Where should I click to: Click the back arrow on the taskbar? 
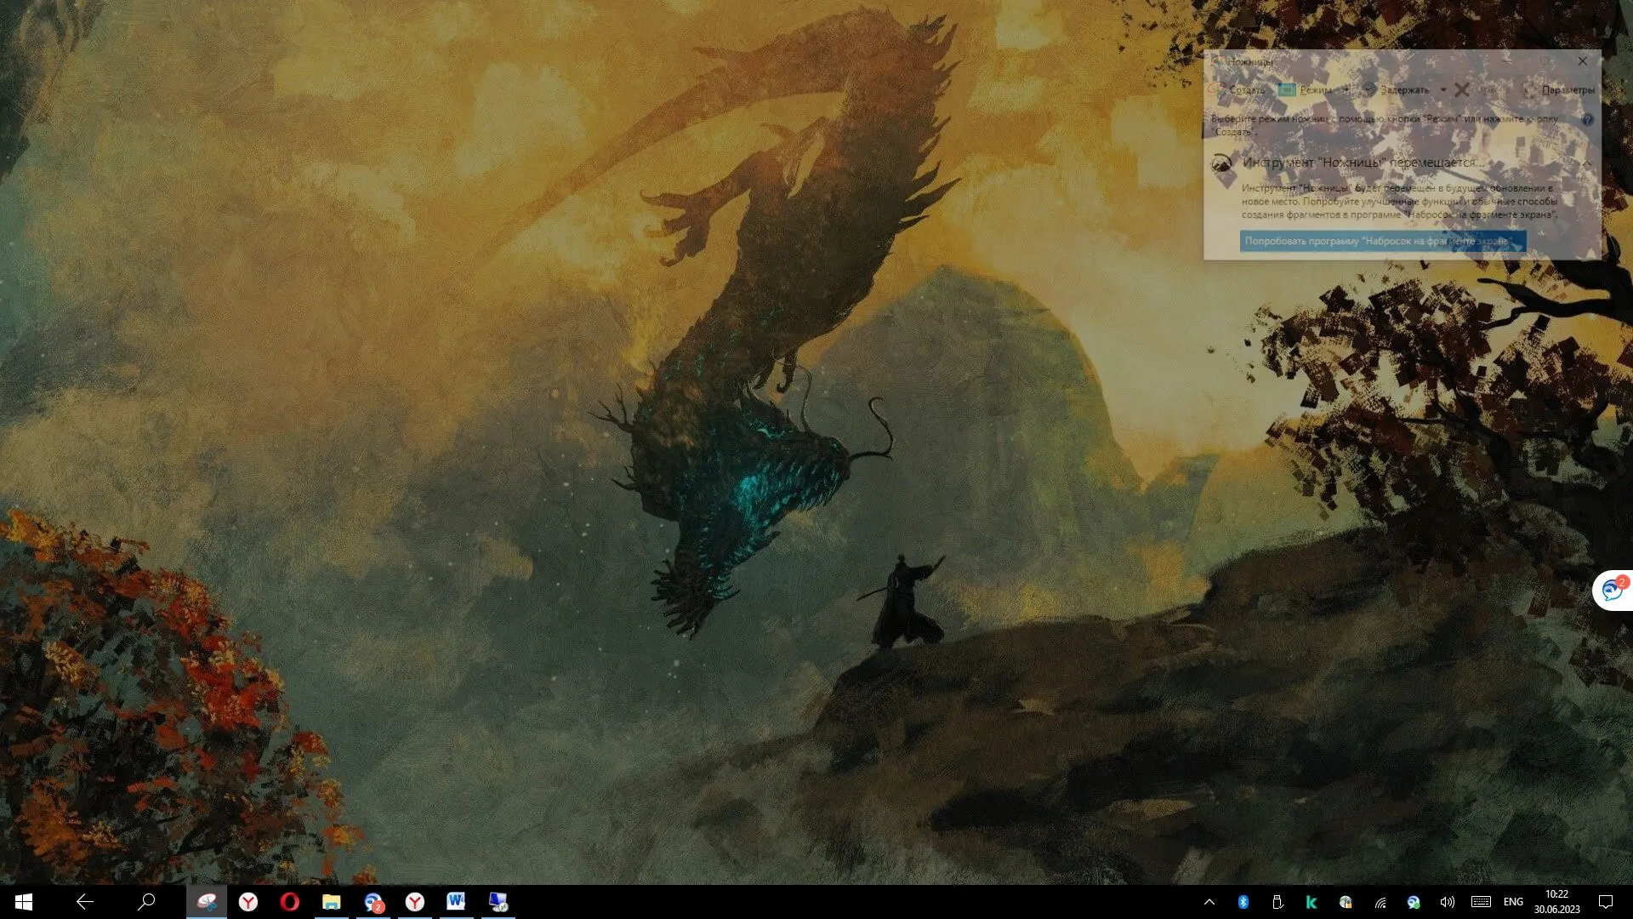pyautogui.click(x=85, y=902)
